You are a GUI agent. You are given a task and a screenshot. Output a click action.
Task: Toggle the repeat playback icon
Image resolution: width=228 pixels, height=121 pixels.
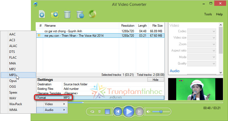92,112
